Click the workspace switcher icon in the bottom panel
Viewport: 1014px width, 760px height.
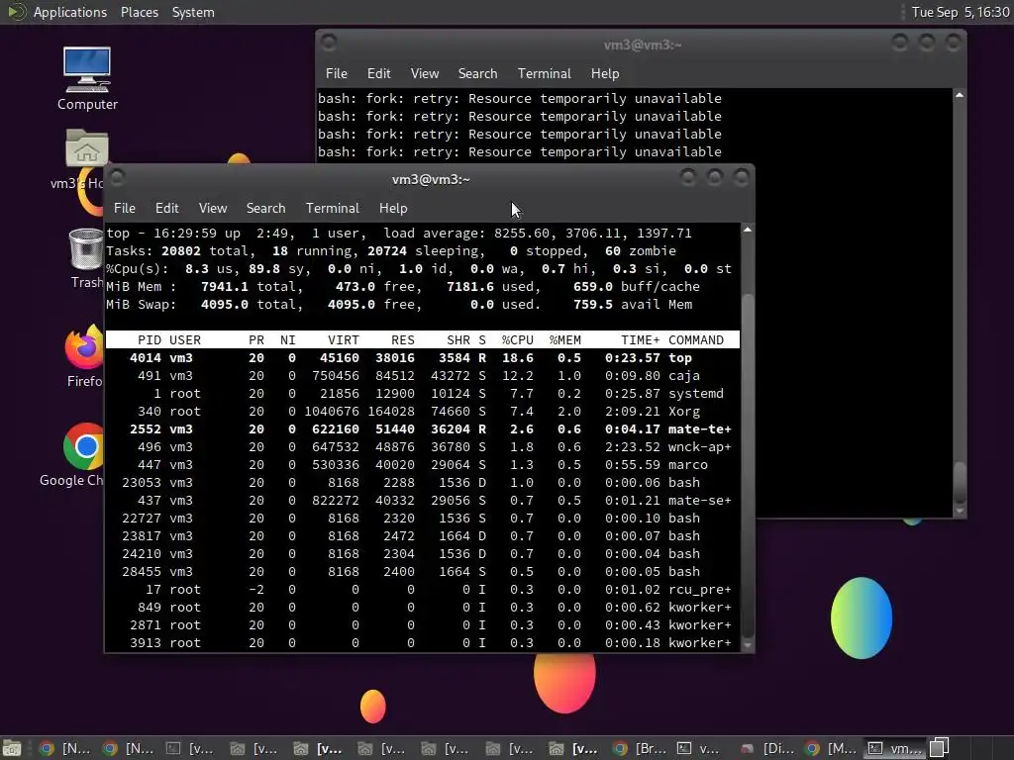tap(939, 748)
